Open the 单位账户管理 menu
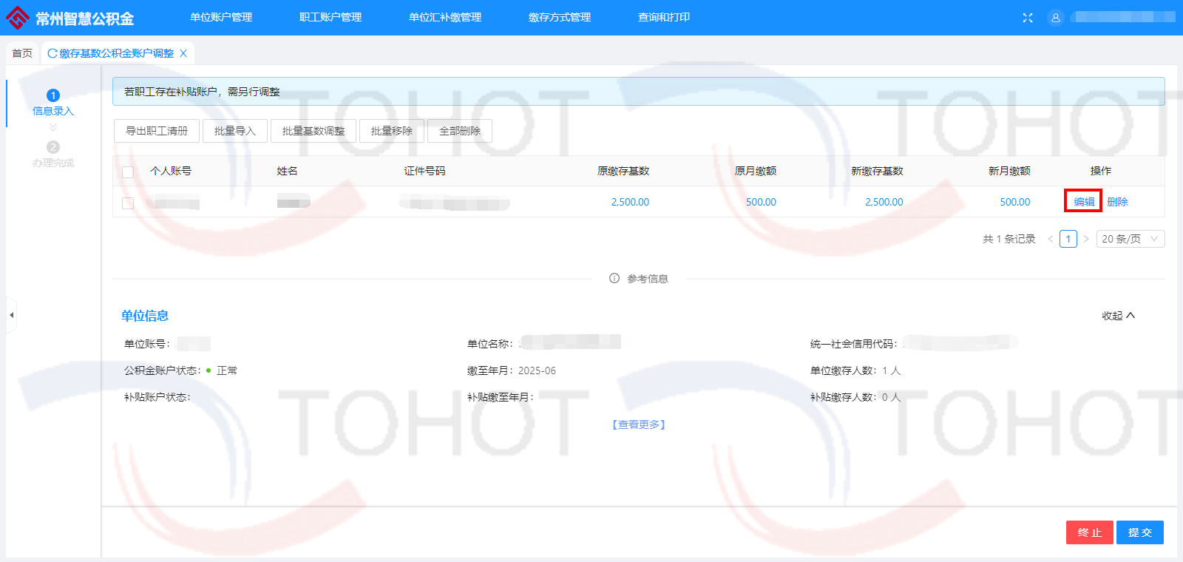This screenshot has width=1183, height=562. click(x=221, y=17)
